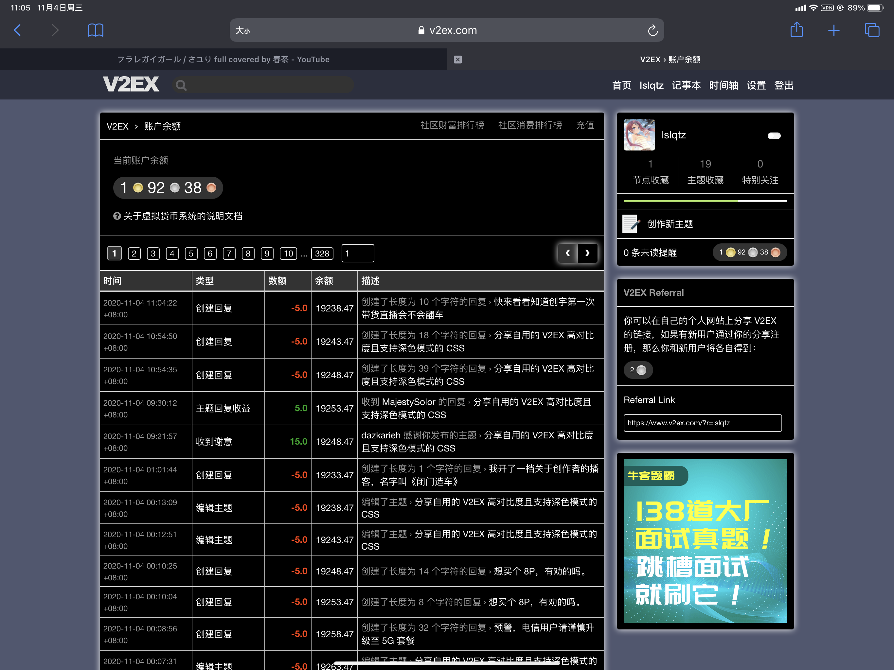
Task: Click the question mark help icon
Action: tap(117, 216)
